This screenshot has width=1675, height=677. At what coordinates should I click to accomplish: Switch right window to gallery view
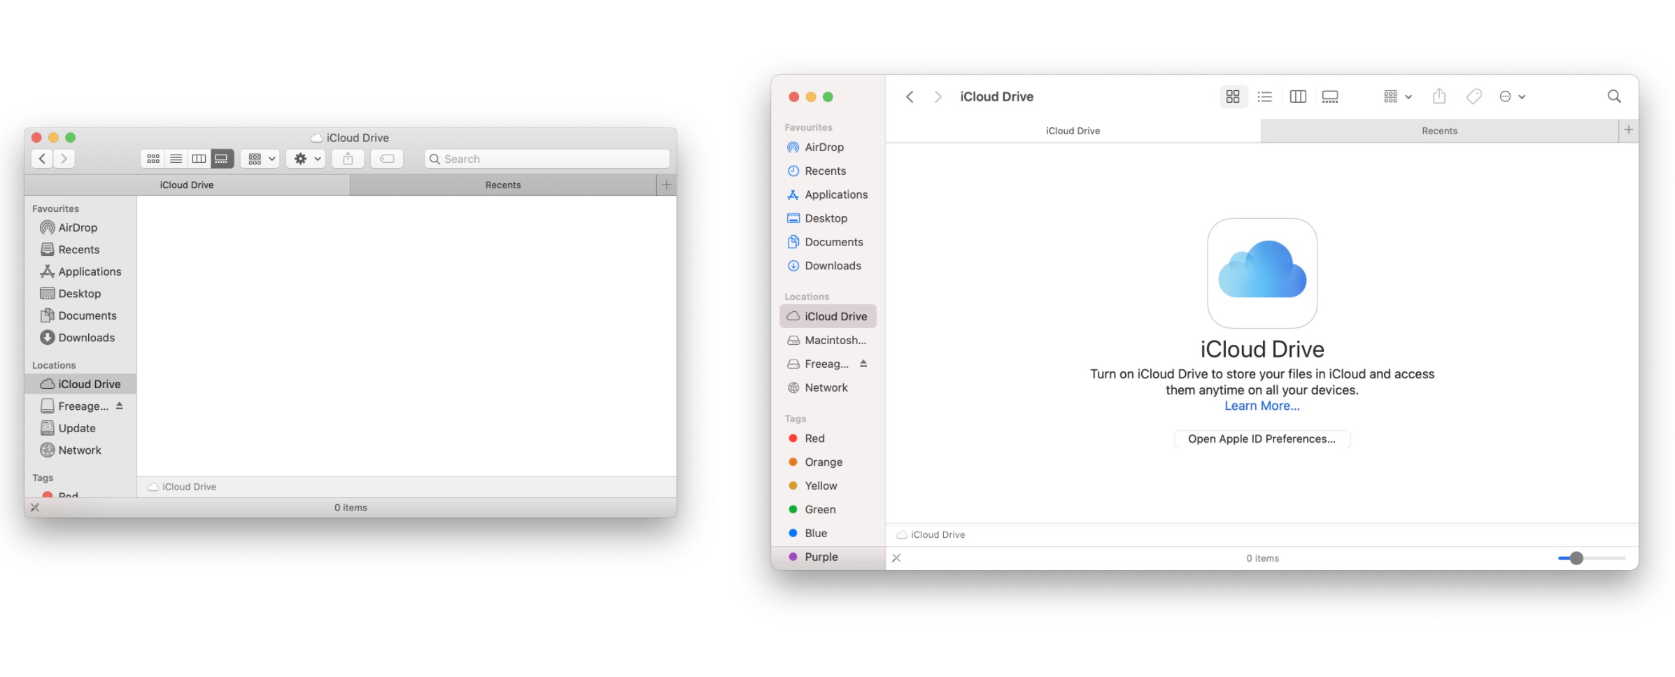1330,97
